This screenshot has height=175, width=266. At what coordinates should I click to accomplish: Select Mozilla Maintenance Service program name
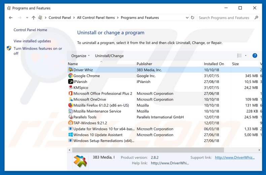click(x=97, y=111)
